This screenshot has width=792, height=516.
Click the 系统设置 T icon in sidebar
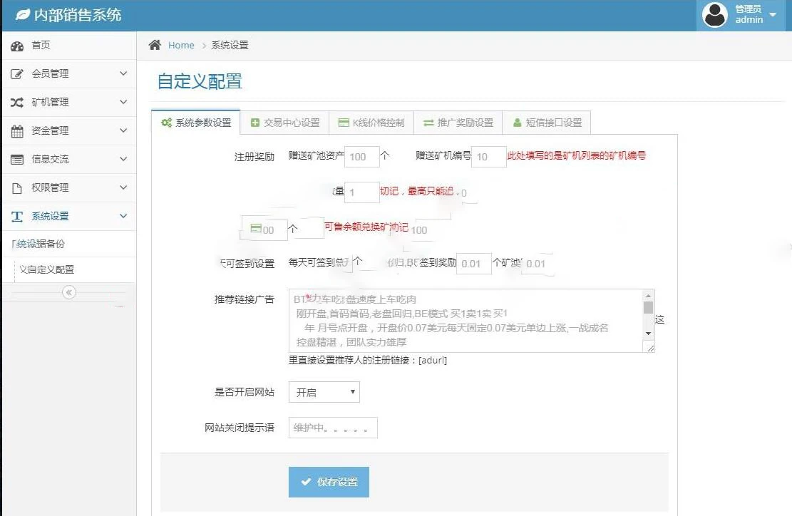tap(19, 216)
